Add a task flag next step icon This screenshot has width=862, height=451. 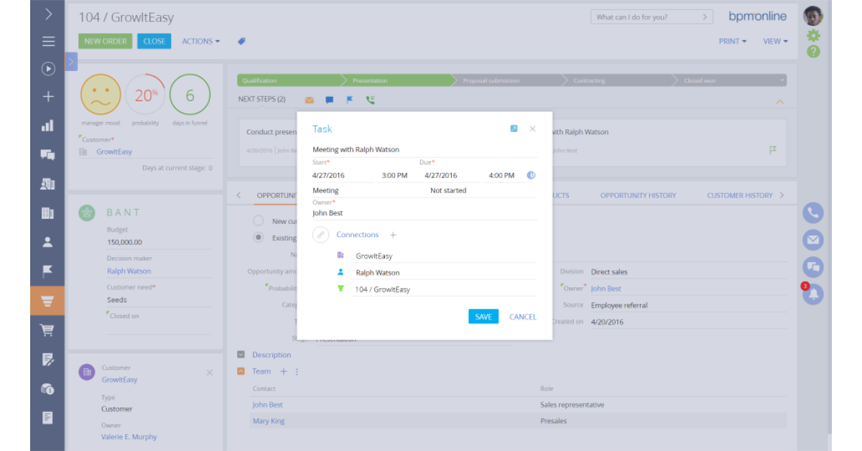(x=350, y=100)
